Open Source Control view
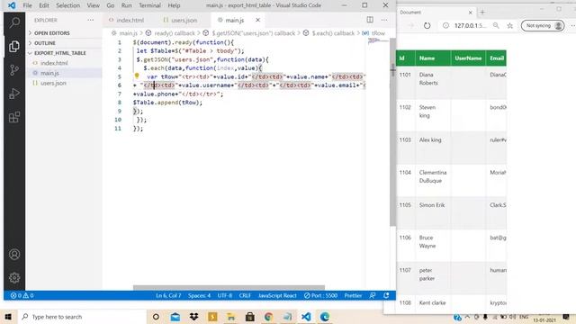The image size is (576, 324). pyautogui.click(x=14, y=70)
